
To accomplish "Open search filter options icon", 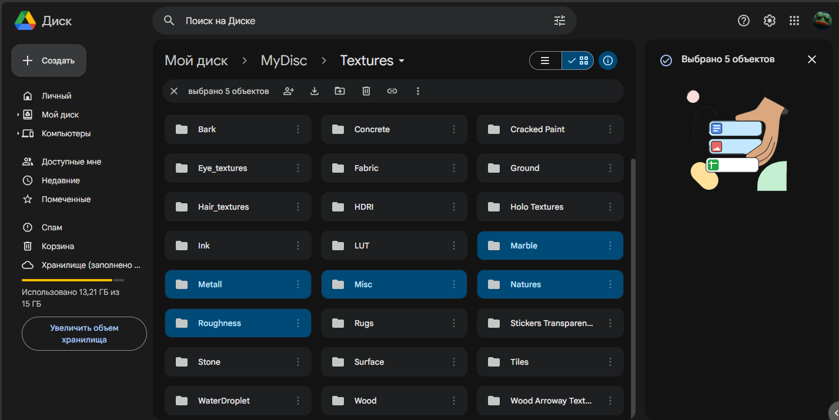I will tap(559, 21).
